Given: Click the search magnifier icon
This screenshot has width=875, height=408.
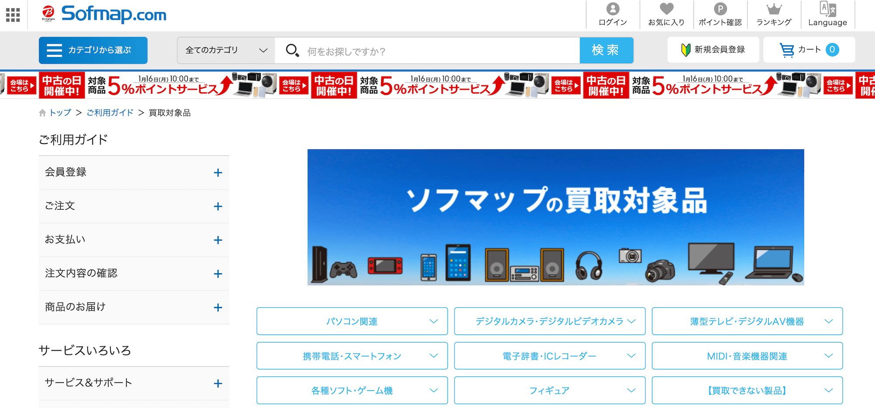Looking at the screenshot, I should (x=292, y=50).
